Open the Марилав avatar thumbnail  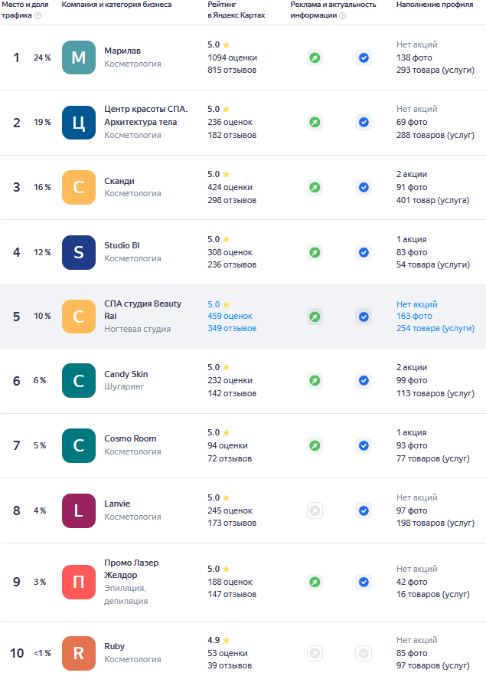click(79, 57)
